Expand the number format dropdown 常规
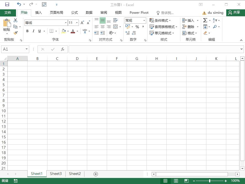The width and height of the screenshot is (245, 184). (x=144, y=20)
